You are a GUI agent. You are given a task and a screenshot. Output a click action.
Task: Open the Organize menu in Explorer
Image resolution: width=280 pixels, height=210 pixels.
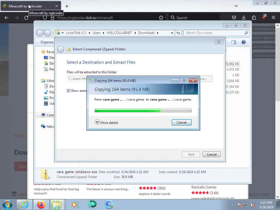[x=47, y=42]
